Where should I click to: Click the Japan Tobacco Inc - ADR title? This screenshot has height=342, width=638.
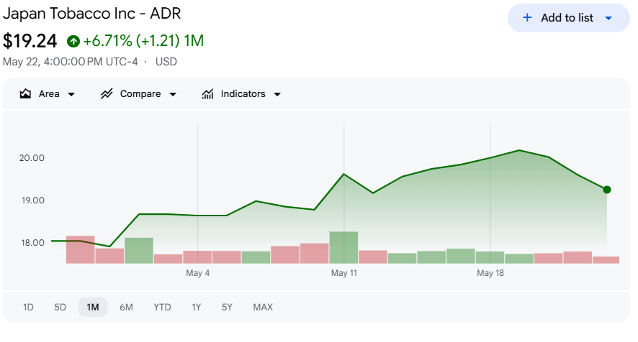[91, 14]
